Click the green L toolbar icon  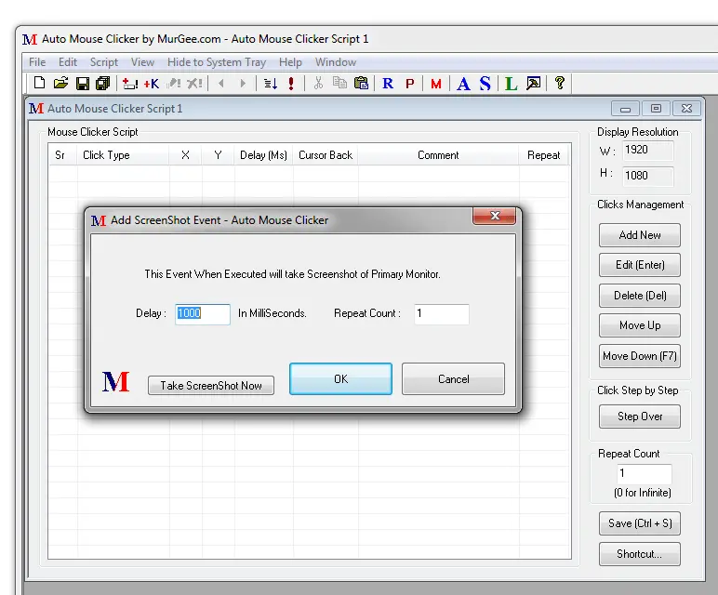click(511, 84)
